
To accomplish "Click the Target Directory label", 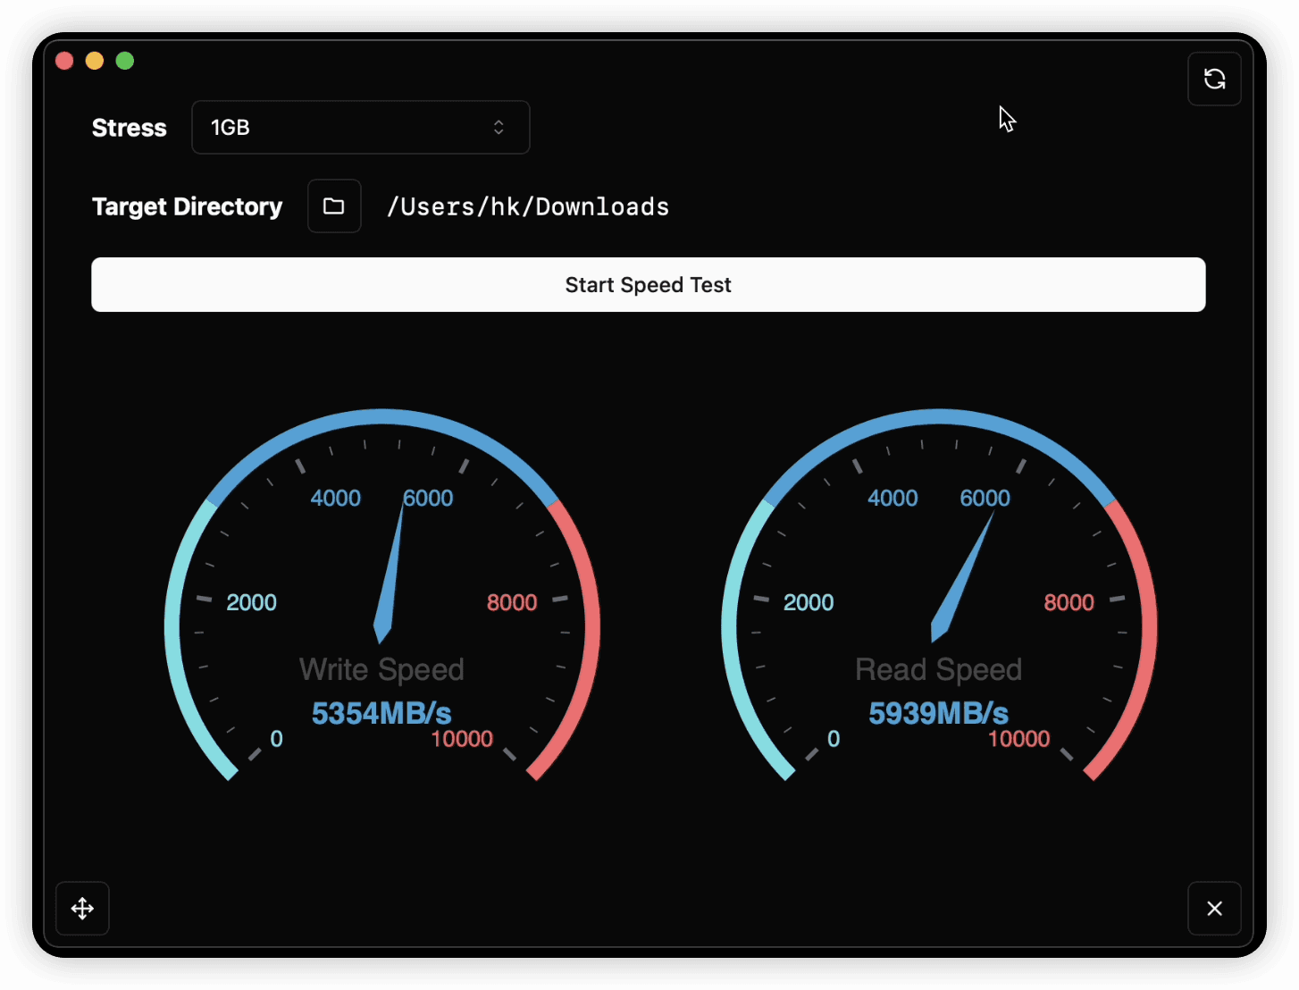I will click(x=187, y=207).
